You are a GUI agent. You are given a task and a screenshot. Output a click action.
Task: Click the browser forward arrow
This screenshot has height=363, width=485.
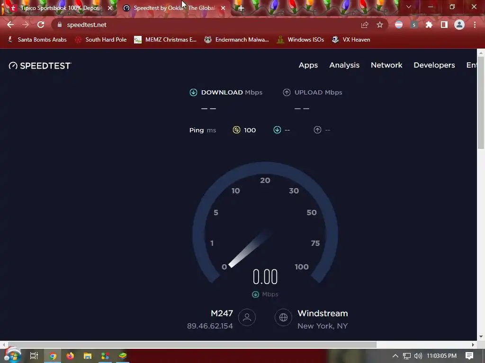(26, 25)
